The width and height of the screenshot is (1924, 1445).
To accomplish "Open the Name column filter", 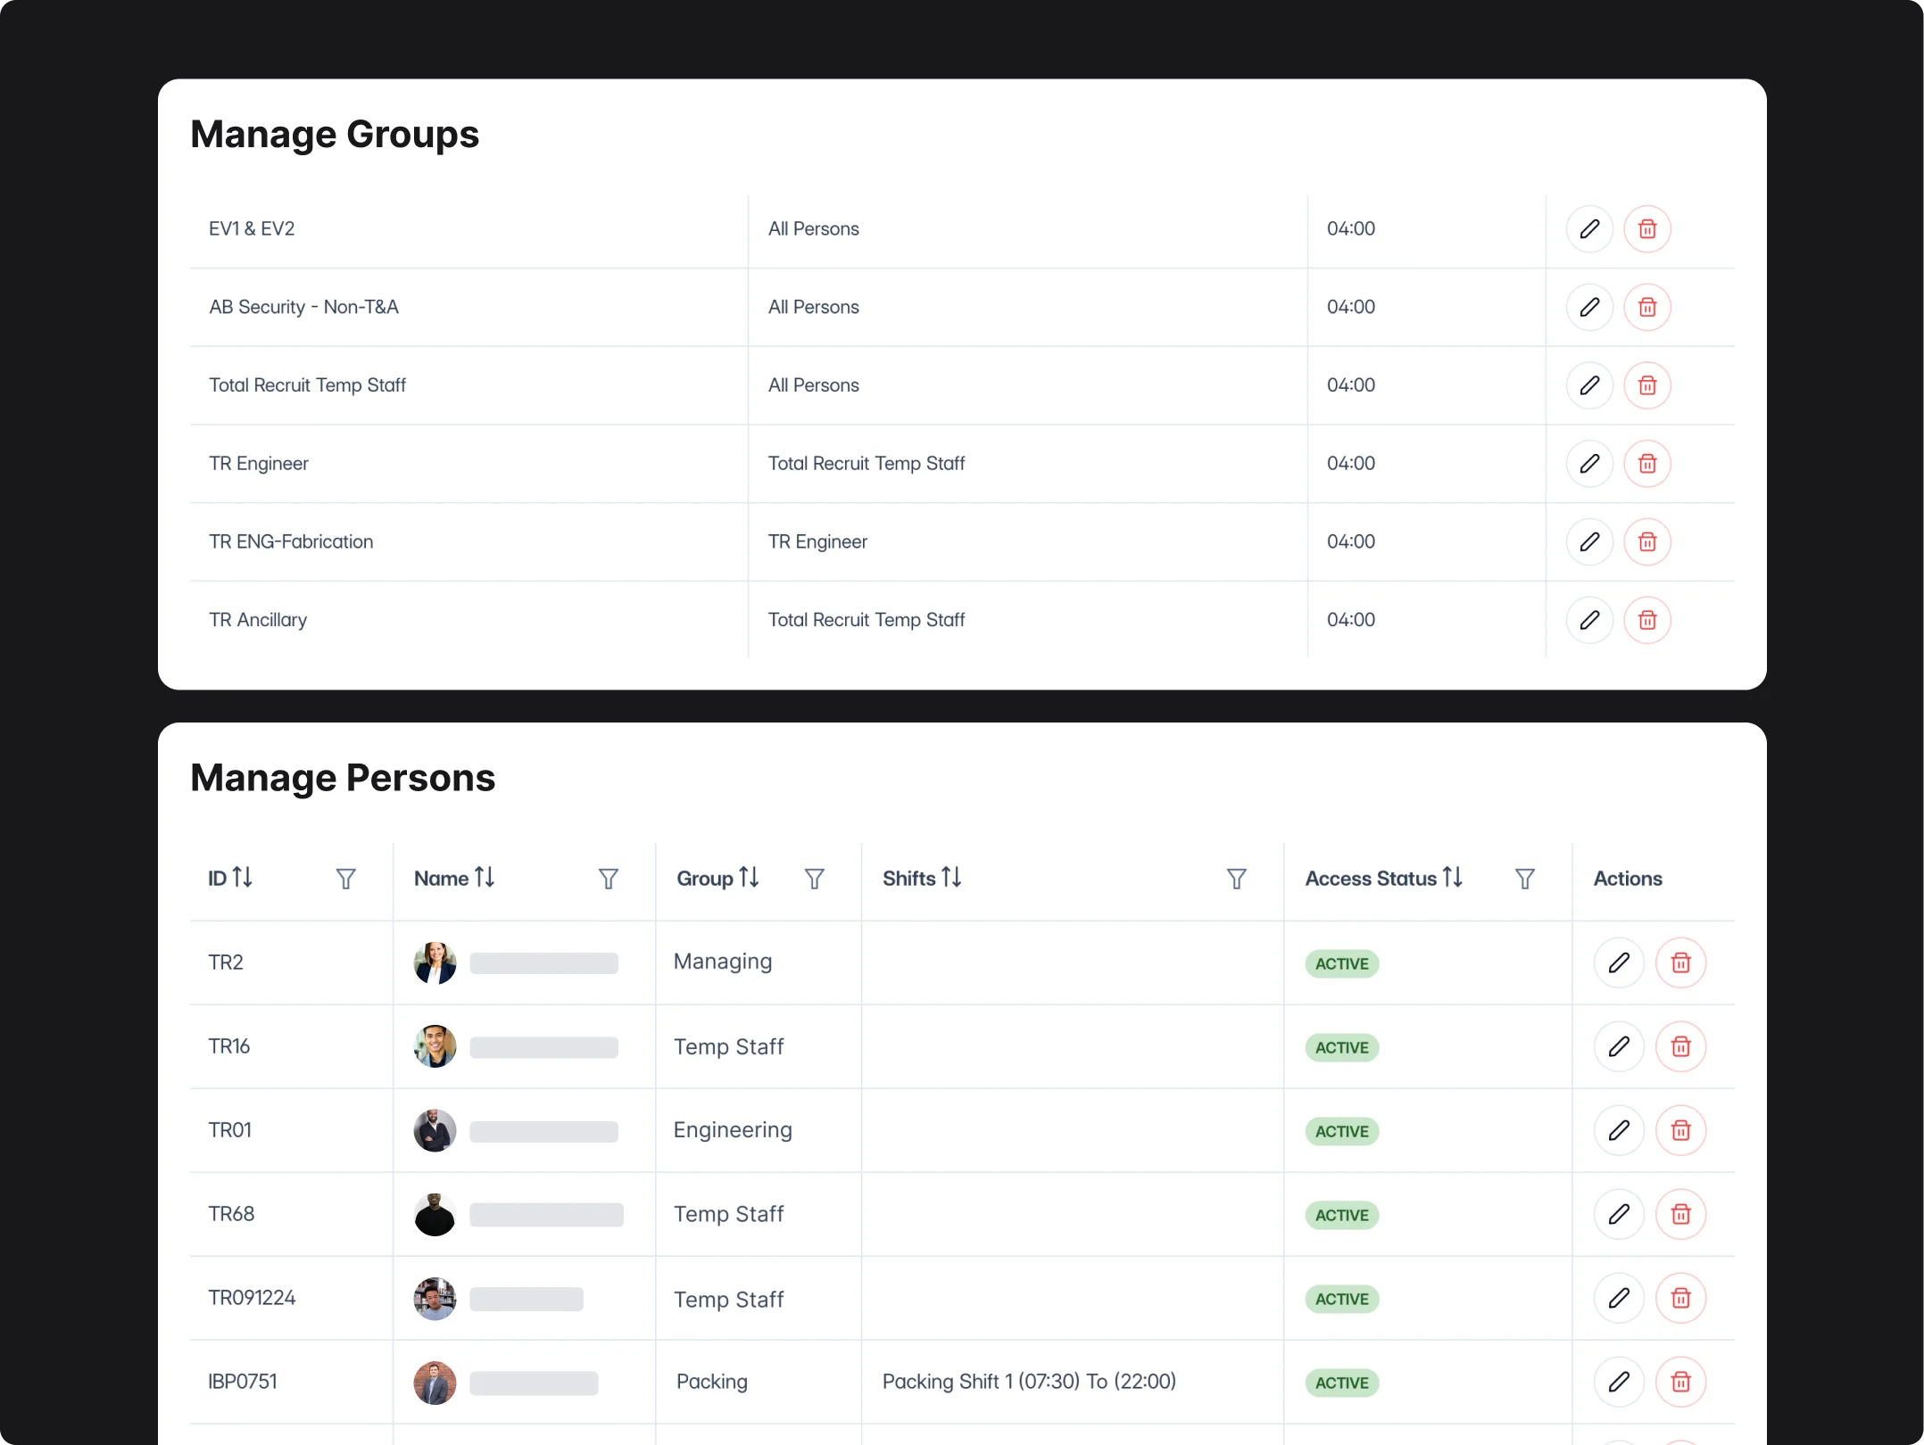I will [x=608, y=879].
